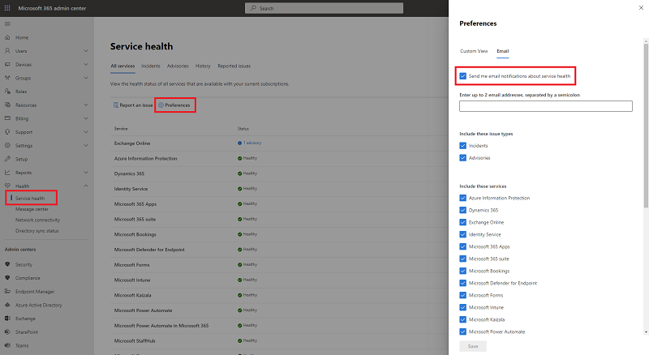This screenshot has width=649, height=355.
Task: Click the Devices icon in sidebar
Action: [x=7, y=65]
